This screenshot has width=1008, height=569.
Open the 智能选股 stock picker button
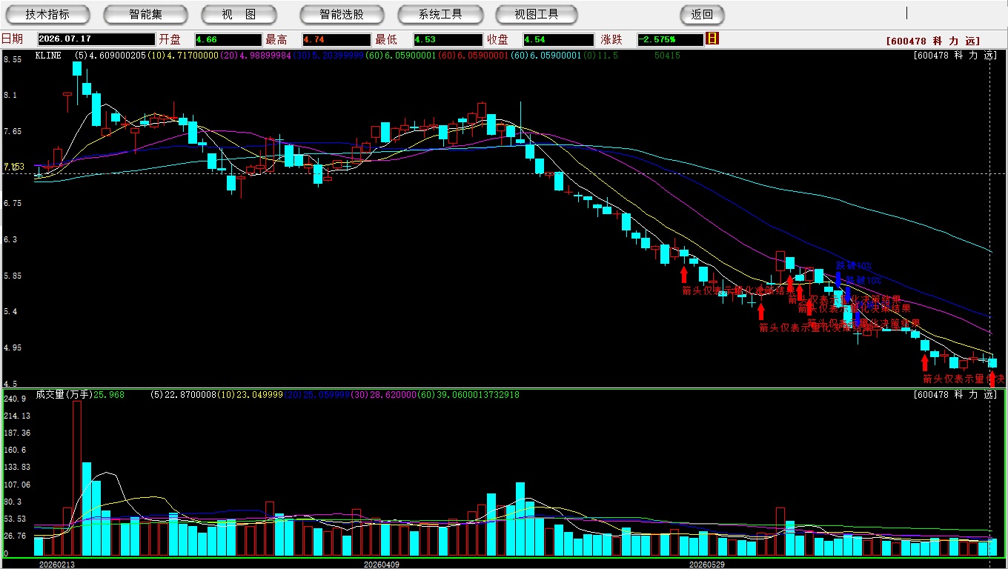point(342,14)
